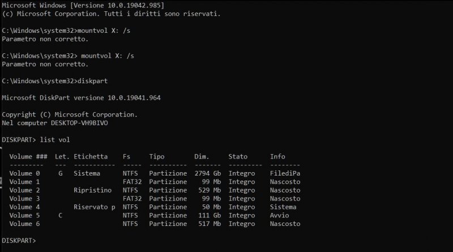Click the "2794 Gb" size value

(208, 173)
